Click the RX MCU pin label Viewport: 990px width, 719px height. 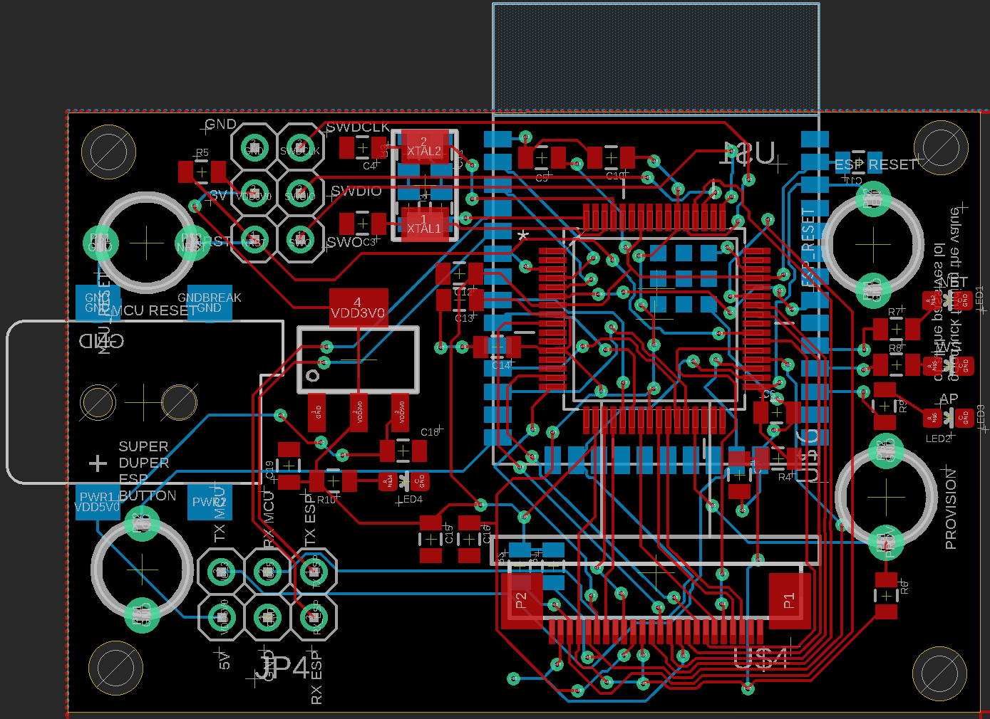269,519
